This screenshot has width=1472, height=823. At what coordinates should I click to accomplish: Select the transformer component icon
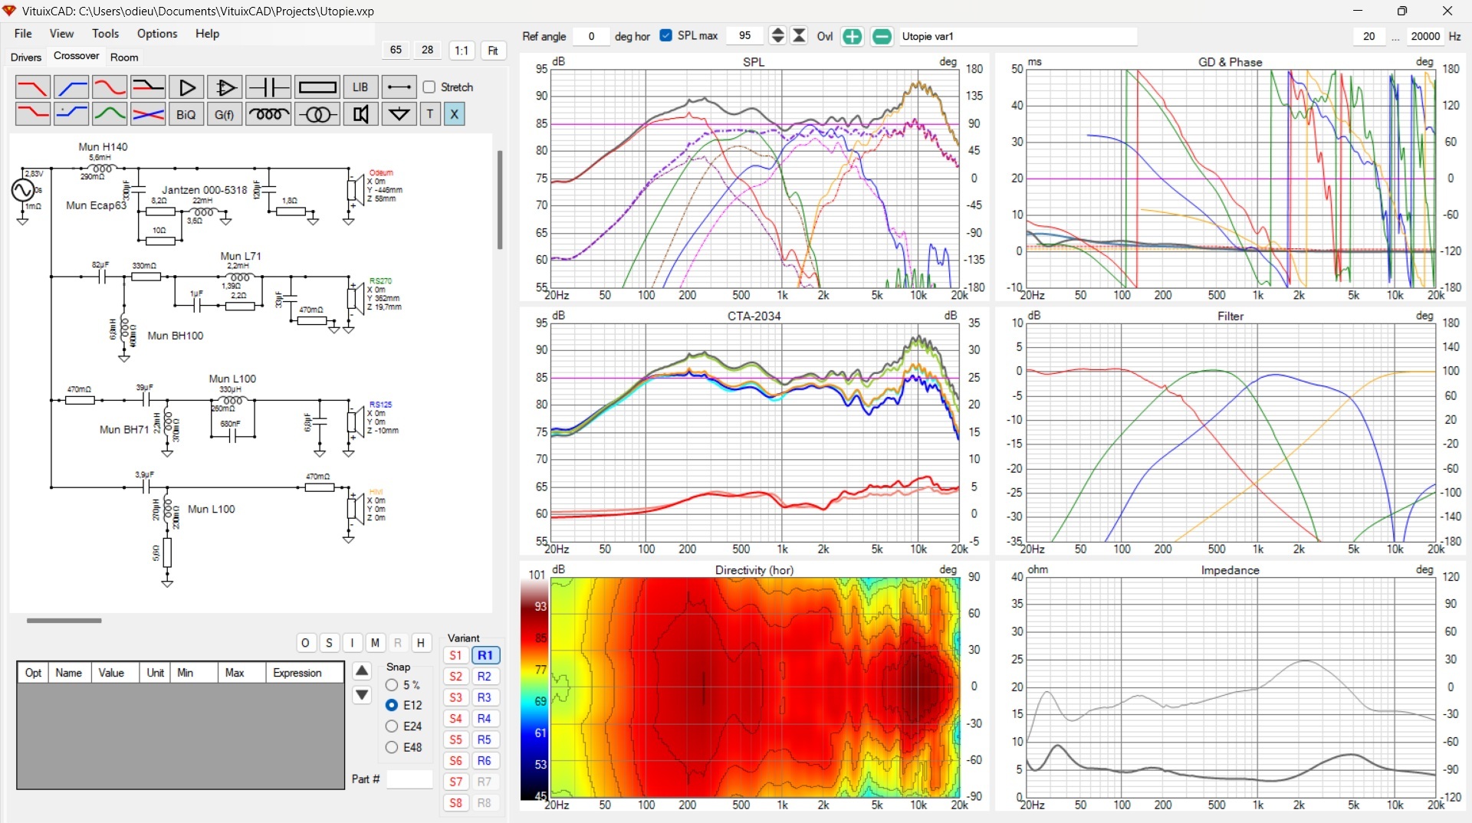[x=317, y=114]
